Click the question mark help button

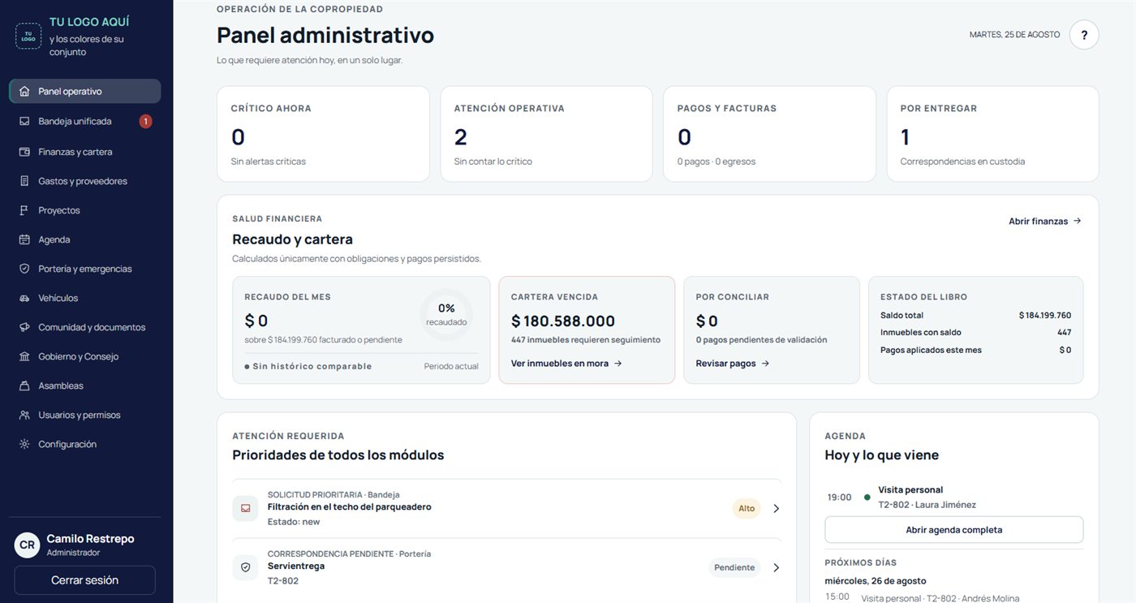[x=1084, y=35]
